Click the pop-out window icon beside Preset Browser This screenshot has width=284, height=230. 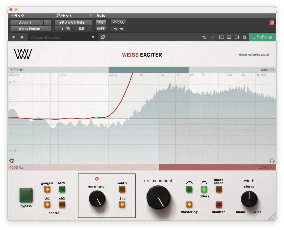pyautogui.click(x=103, y=37)
